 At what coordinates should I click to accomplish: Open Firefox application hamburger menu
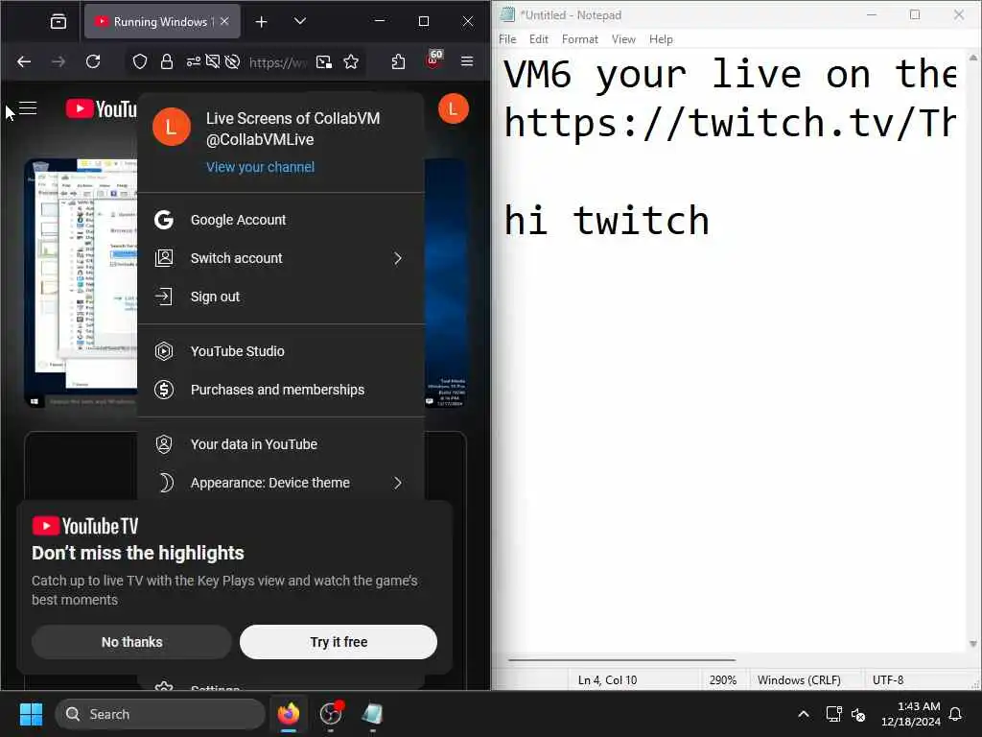point(467,61)
